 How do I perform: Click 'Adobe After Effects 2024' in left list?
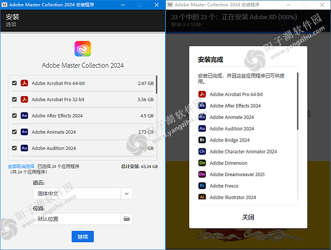pos(57,116)
